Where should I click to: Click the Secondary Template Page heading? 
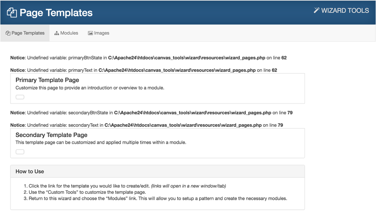(52, 135)
